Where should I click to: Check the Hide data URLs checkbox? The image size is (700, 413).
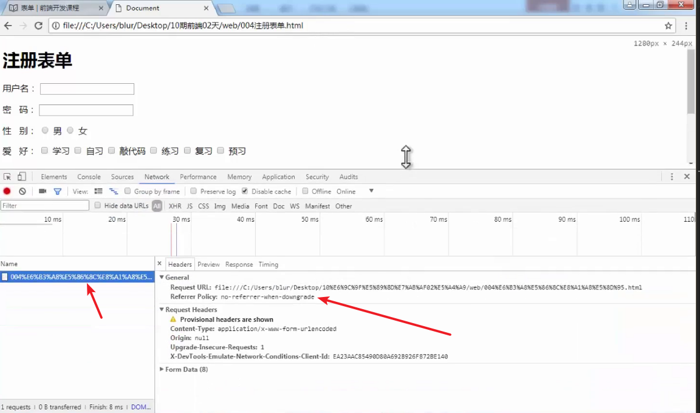pyautogui.click(x=97, y=205)
